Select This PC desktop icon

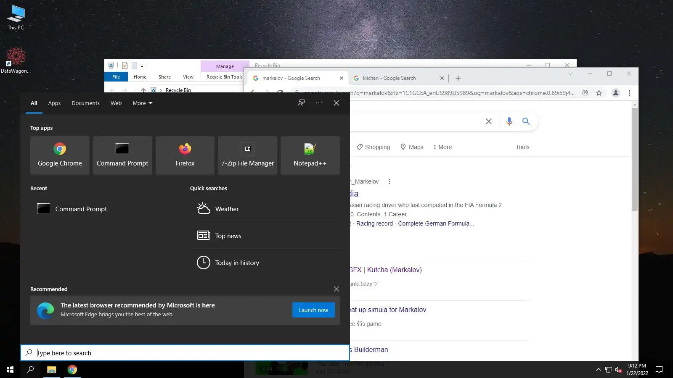(x=16, y=18)
